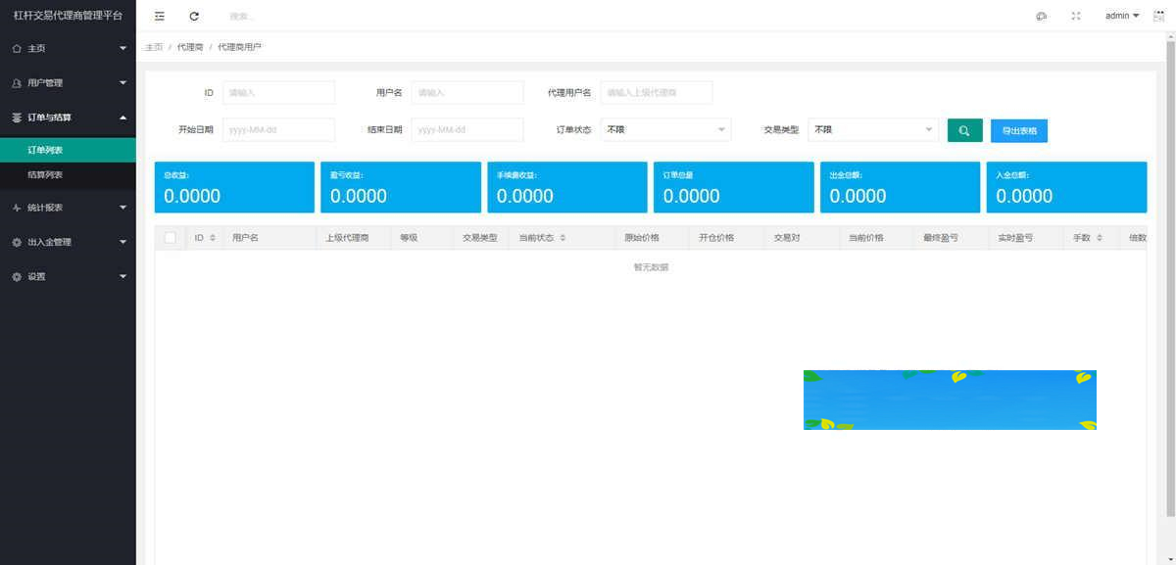
Task: Enter fullscreen using the expand icon
Action: (1075, 16)
